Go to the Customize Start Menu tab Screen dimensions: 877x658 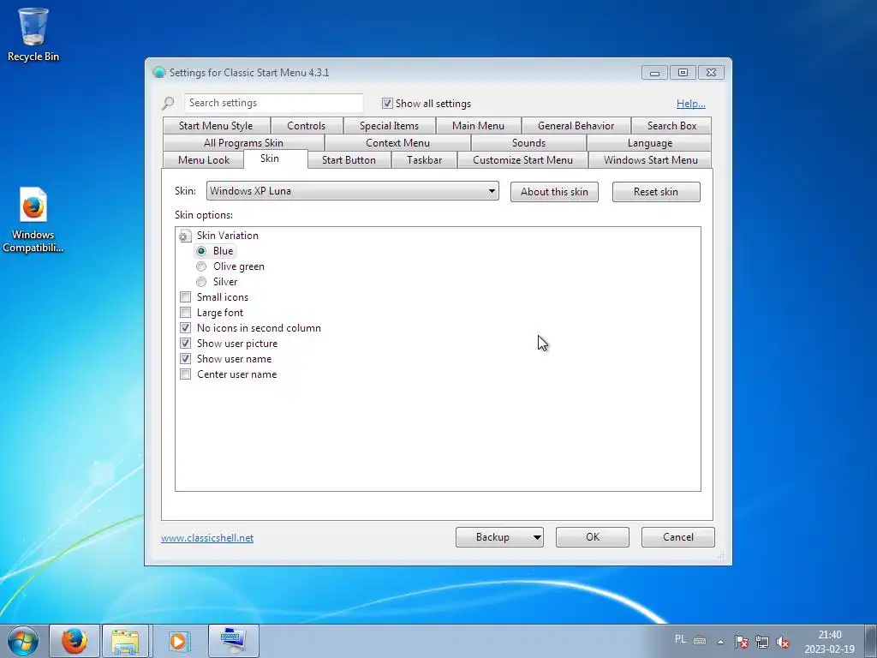(523, 160)
